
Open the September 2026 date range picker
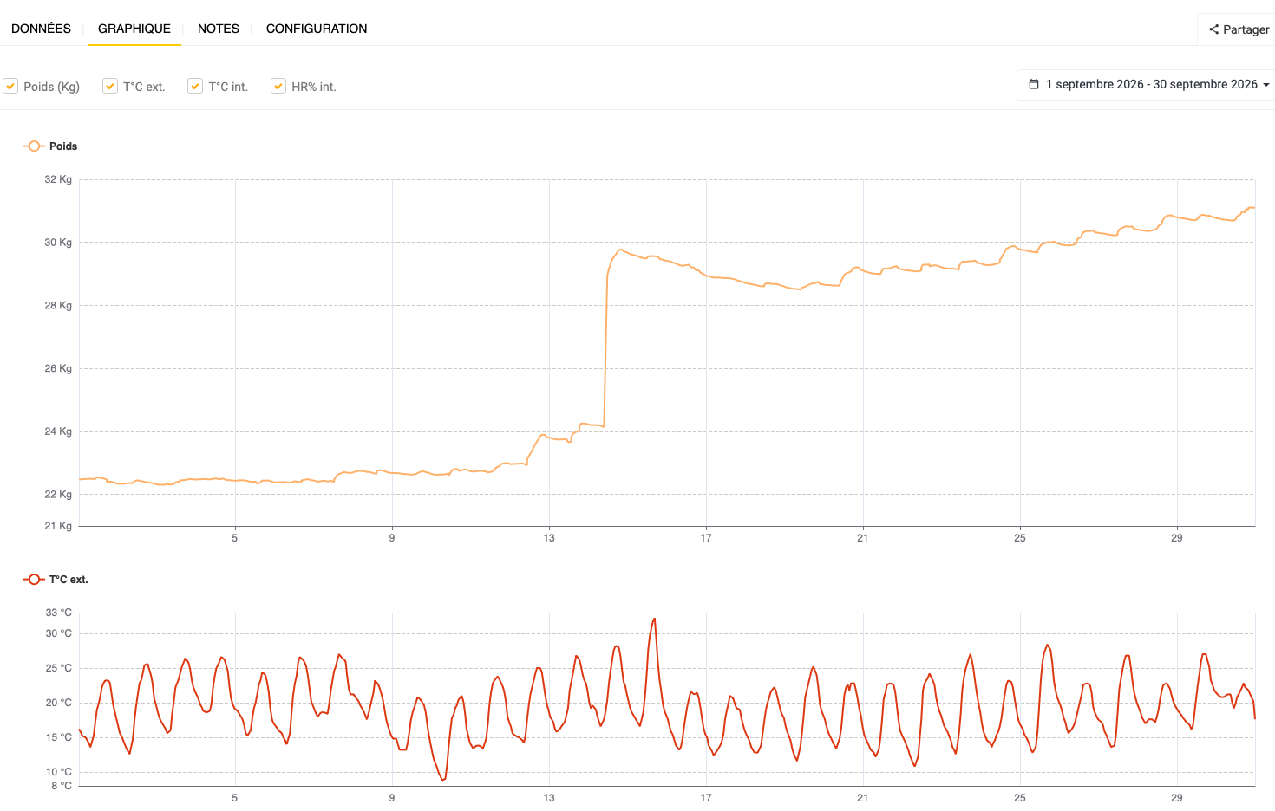click(1147, 84)
